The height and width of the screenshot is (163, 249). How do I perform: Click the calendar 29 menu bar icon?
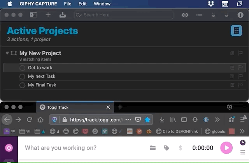tap(225, 4)
